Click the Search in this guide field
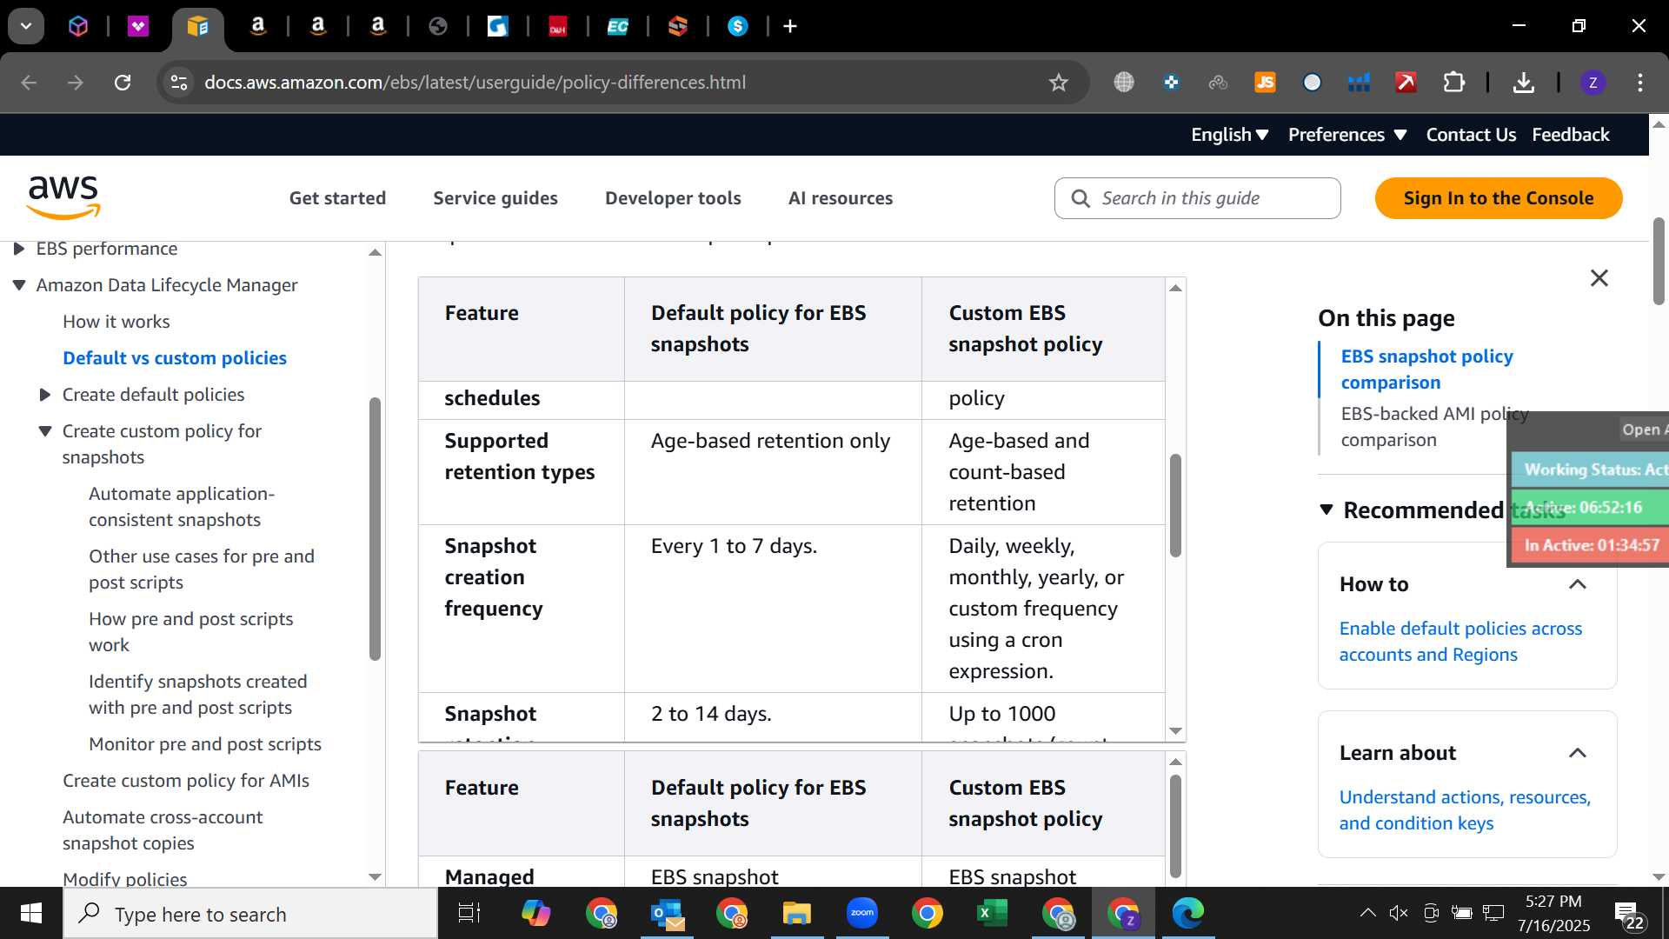The image size is (1669, 939). click(x=1197, y=198)
